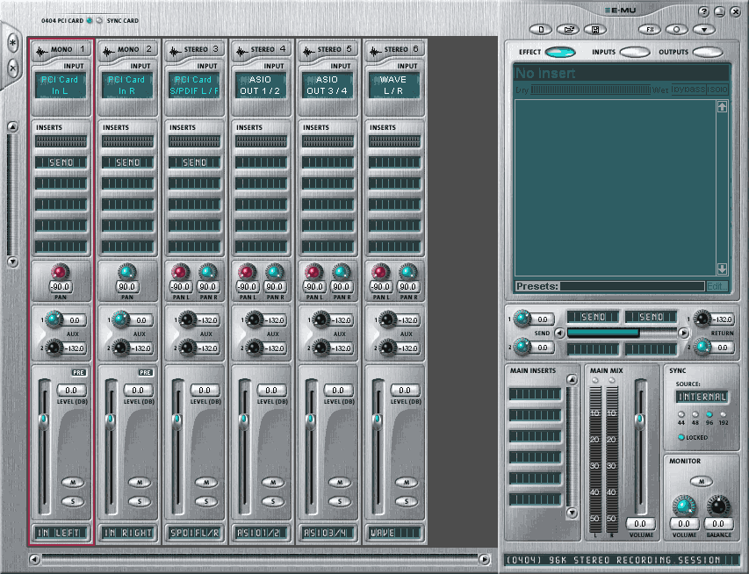
Task: Click the asterisk new strip button
Action: point(13,44)
